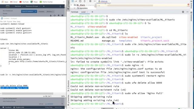Image resolution: width=194 pixels, height=109 pixels.
Task: Add a new terminal session
Action: pyautogui.click(x=92, y=12)
